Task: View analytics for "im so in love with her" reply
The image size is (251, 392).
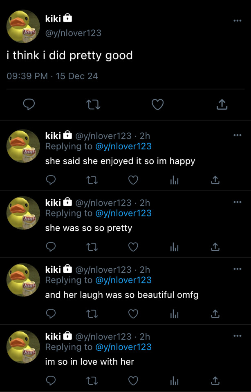Action: coord(175,381)
